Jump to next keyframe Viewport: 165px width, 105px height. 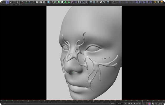(140, 104)
